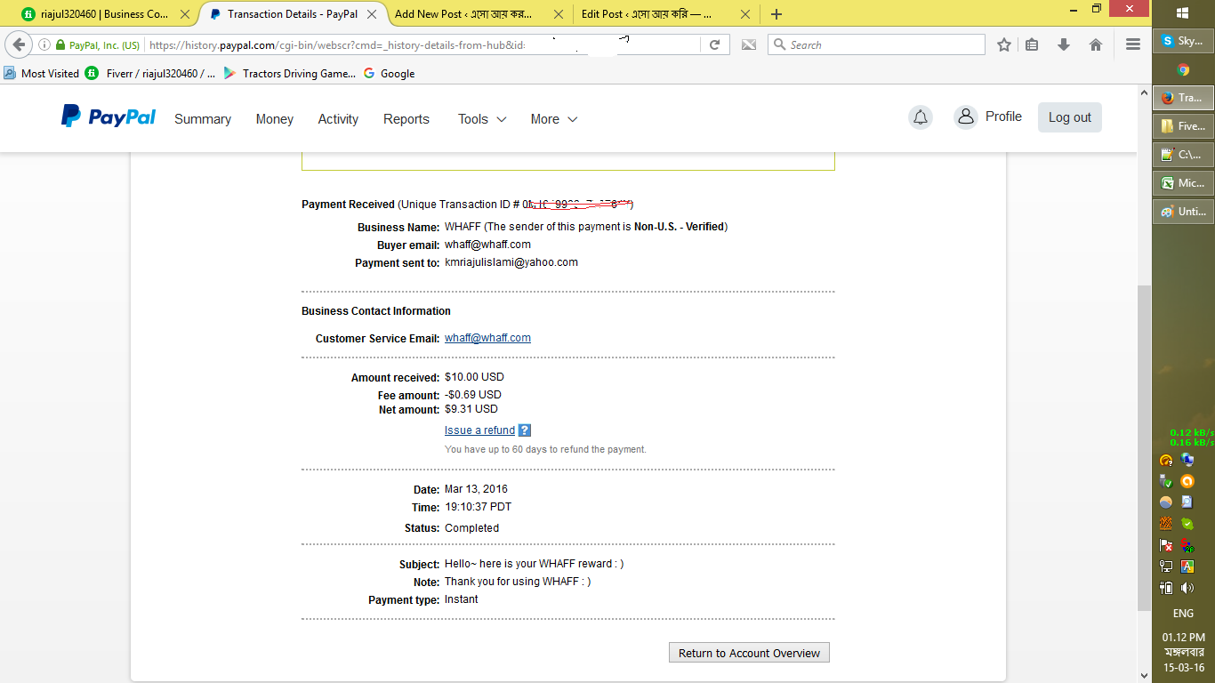
Task: Expand the Tools dropdown menu
Action: coord(481,119)
